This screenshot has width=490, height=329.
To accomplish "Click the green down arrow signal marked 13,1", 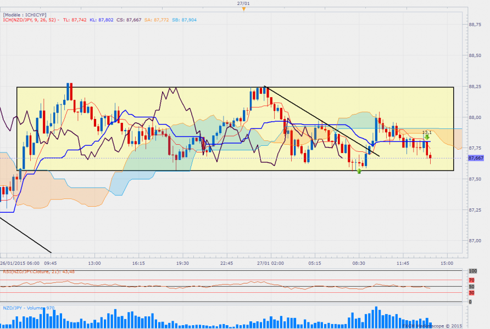I will tap(427, 137).
